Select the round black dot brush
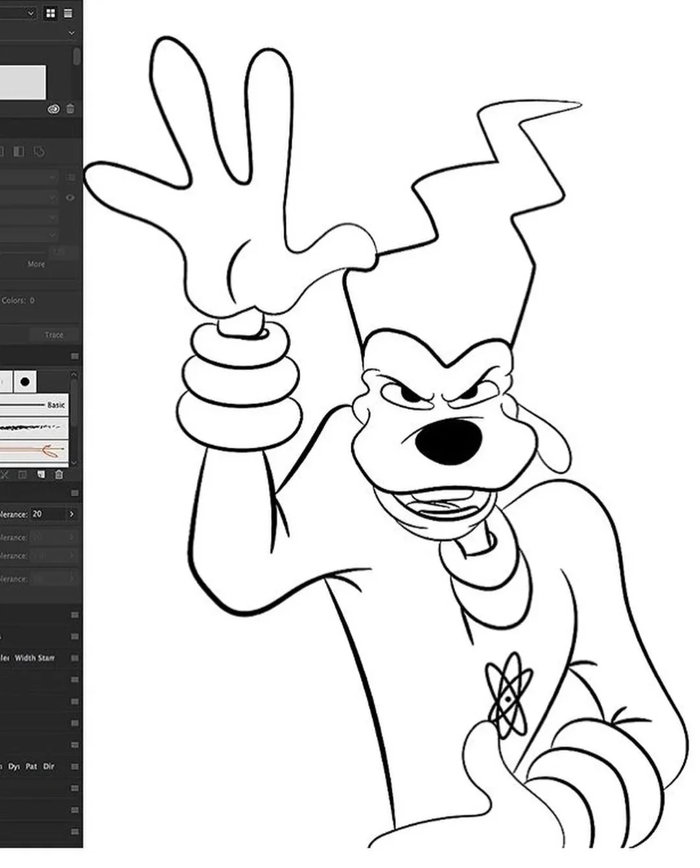Image resolution: width=700 pixels, height=868 pixels. point(25,382)
